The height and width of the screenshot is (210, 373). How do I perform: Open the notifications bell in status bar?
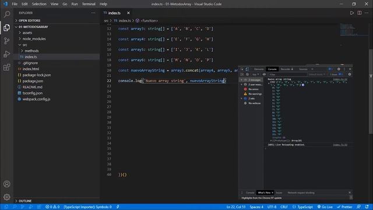367,207
